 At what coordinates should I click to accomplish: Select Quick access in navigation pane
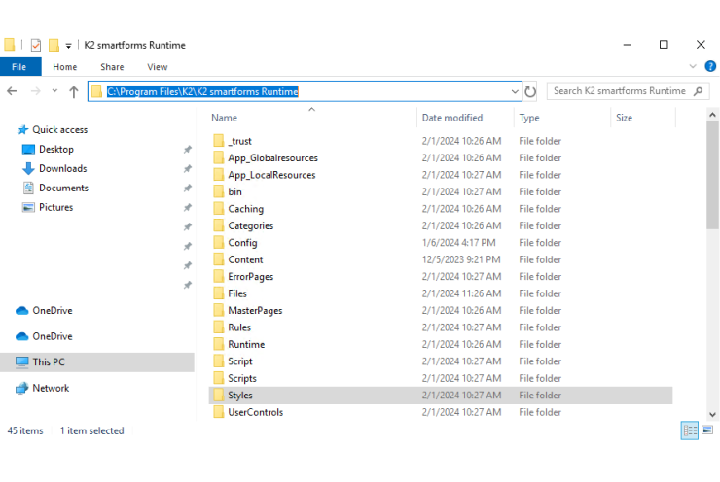59,130
